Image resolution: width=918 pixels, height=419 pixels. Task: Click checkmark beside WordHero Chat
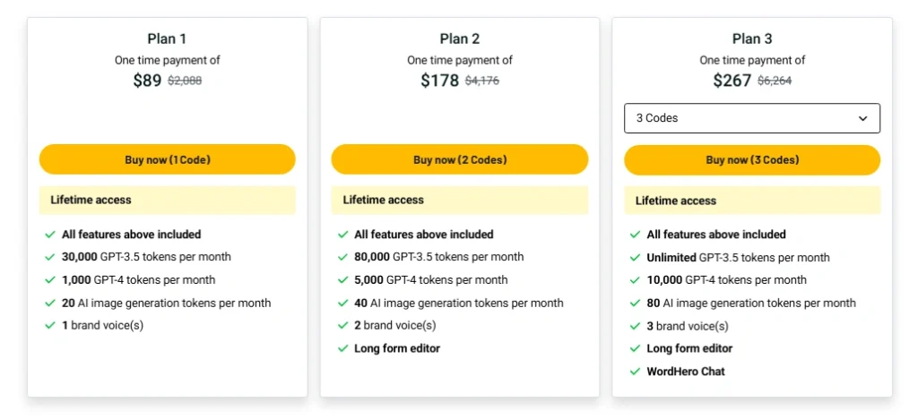[x=636, y=371]
